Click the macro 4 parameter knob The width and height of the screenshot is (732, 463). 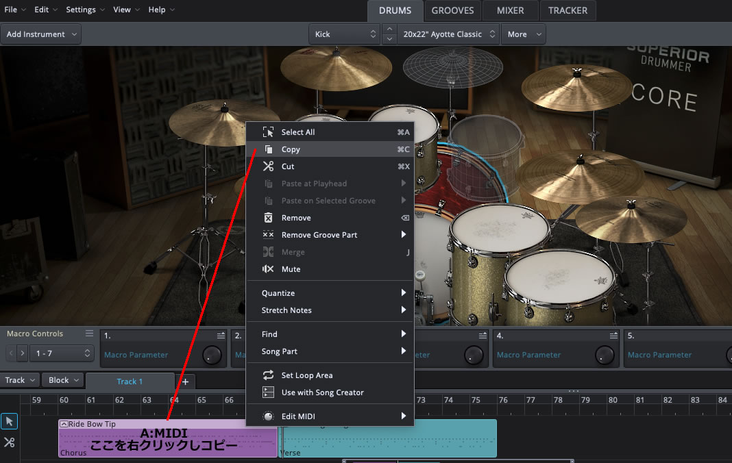[604, 354]
